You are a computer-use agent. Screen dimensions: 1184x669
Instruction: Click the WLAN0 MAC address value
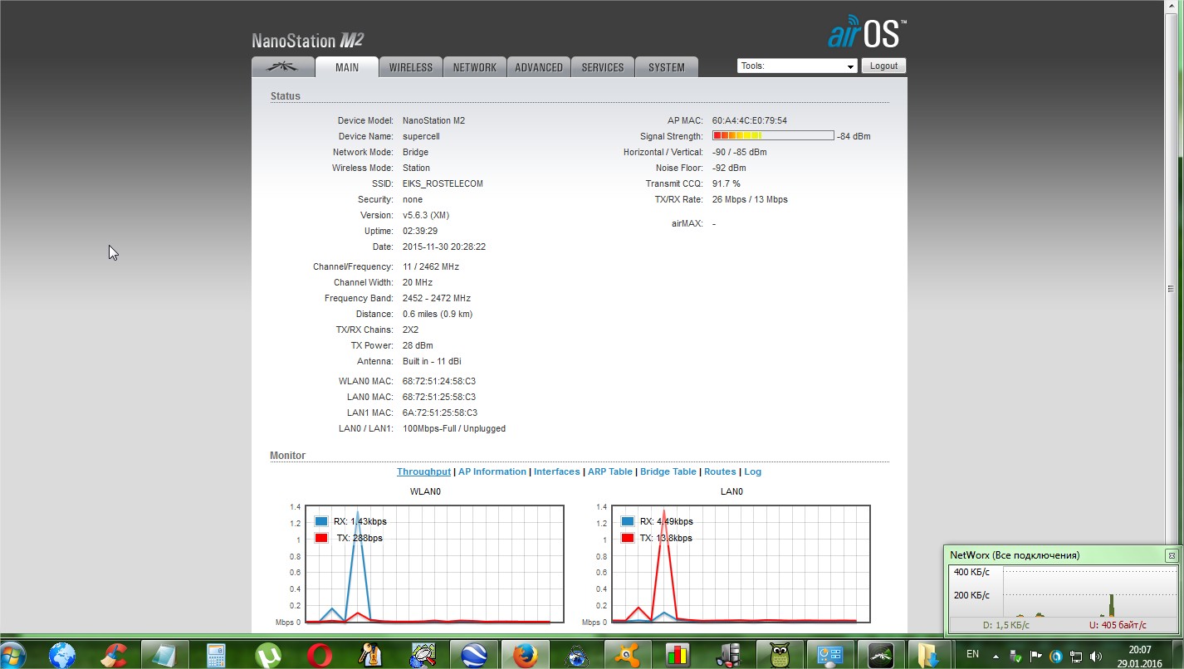[x=439, y=381]
